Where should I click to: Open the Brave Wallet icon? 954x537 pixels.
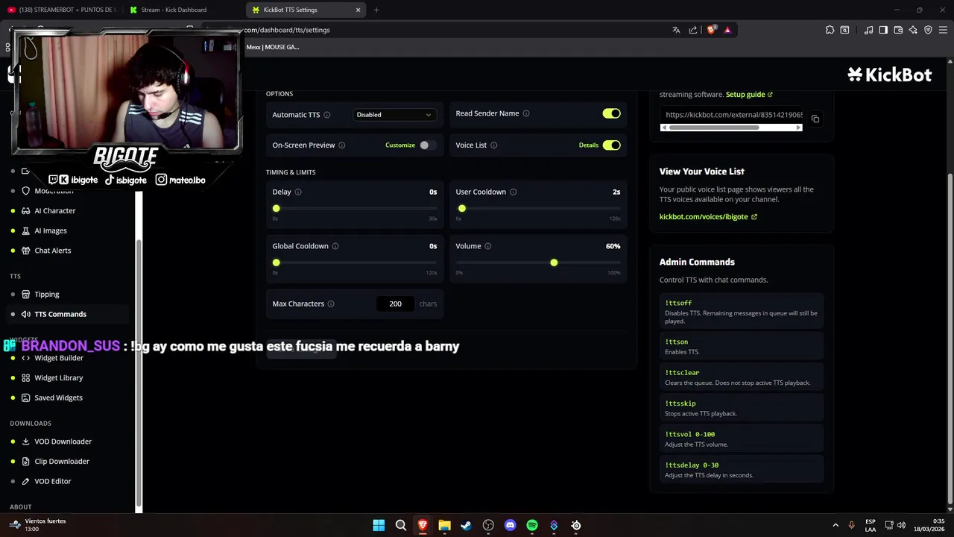point(898,30)
